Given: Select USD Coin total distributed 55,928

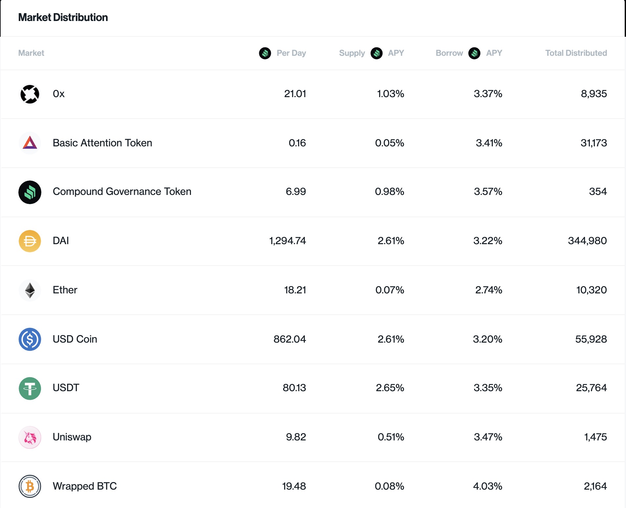Looking at the screenshot, I should click(x=591, y=339).
